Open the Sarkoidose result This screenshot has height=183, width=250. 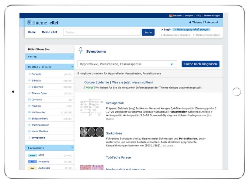114,133
